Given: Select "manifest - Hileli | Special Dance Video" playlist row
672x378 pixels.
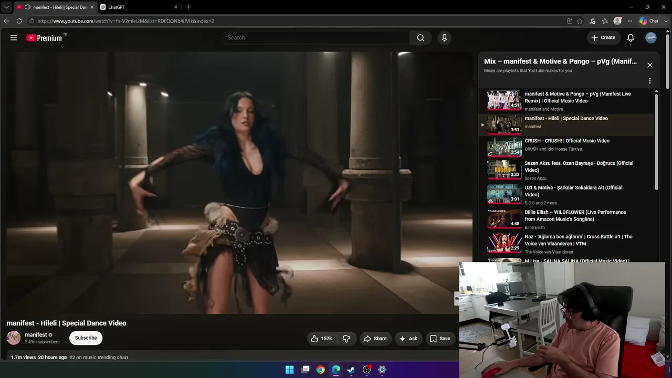Looking at the screenshot, I should pyautogui.click(x=566, y=124).
